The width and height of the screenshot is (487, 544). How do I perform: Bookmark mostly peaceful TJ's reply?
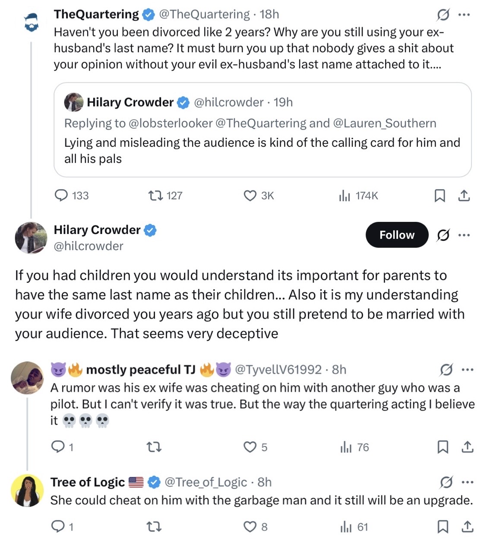coord(443,447)
